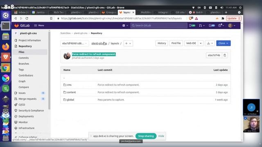Viewport: 262px width, 147px height.
Task: Open the global folder
Action: click(x=70, y=100)
